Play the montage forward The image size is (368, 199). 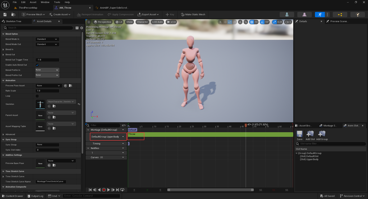(x=109, y=190)
